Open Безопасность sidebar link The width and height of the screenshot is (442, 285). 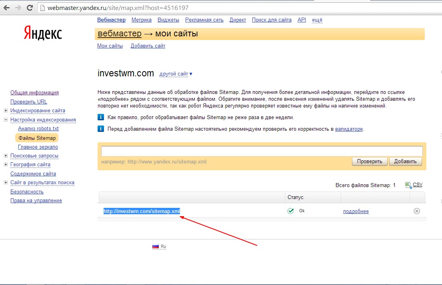click(27, 192)
